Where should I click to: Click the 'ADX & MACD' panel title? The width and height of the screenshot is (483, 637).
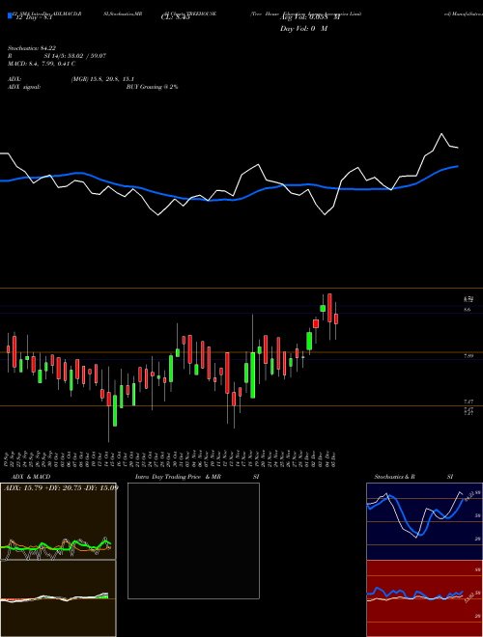pos(31,477)
